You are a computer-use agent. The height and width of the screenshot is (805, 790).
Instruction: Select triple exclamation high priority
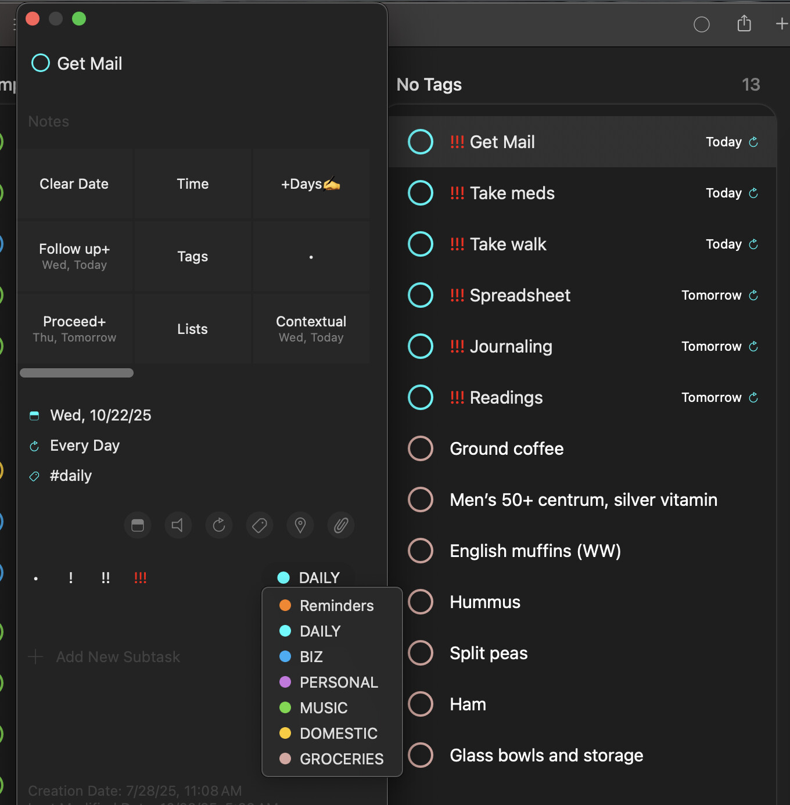click(x=140, y=578)
